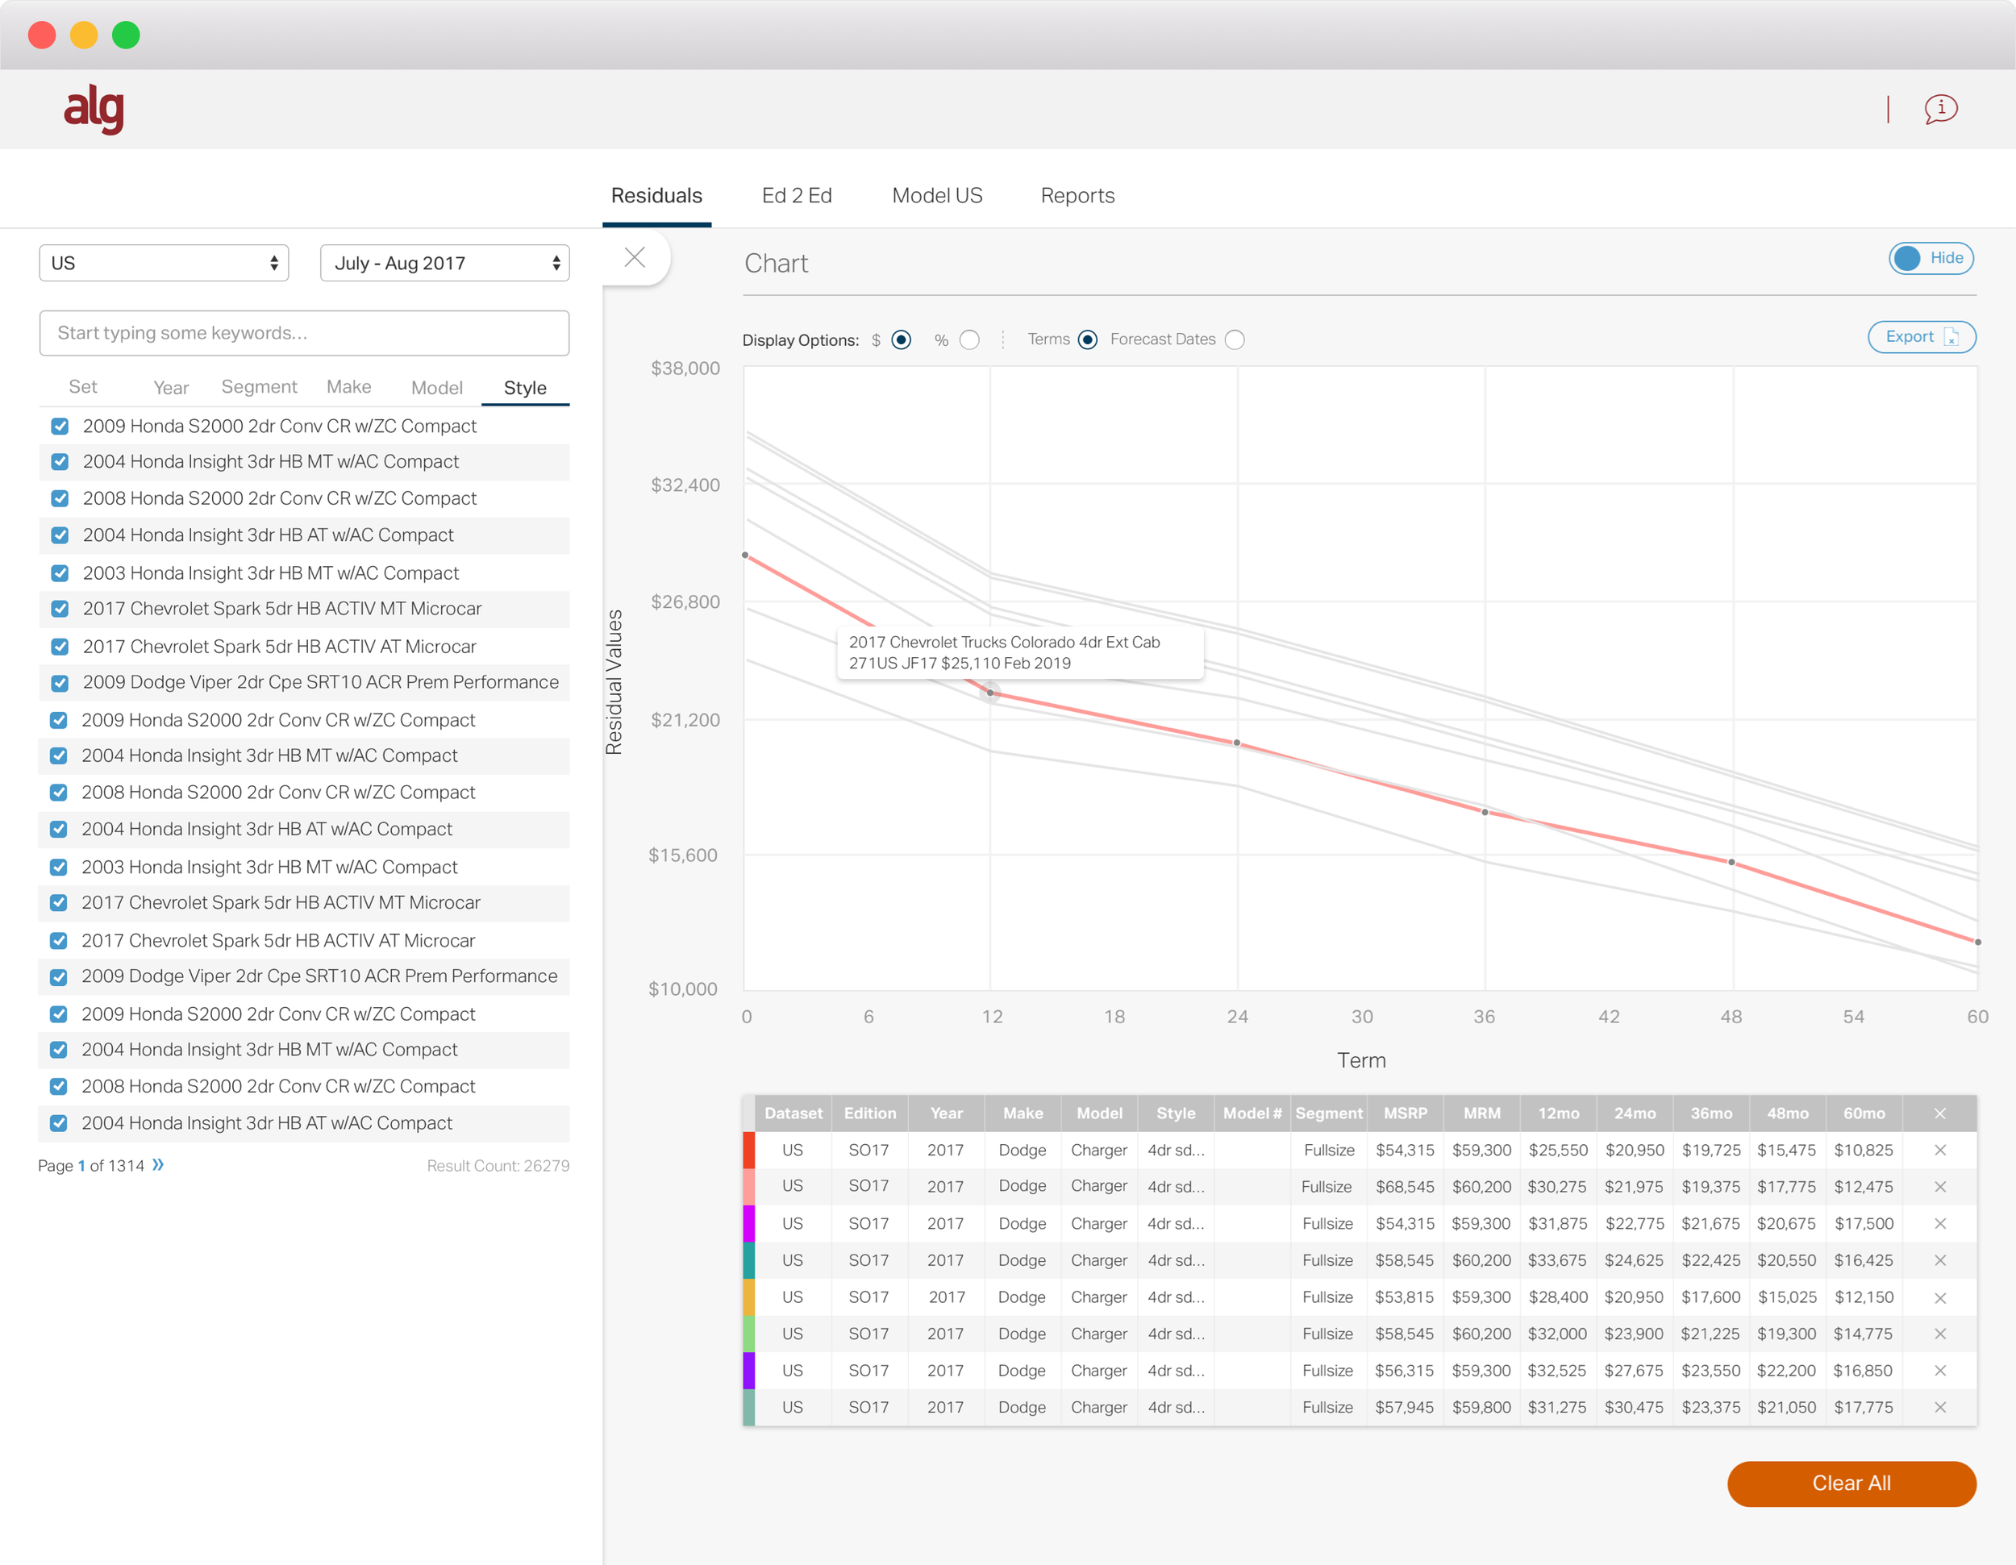2016x1565 pixels.
Task: Click the keyword search input field
Action: coord(304,333)
